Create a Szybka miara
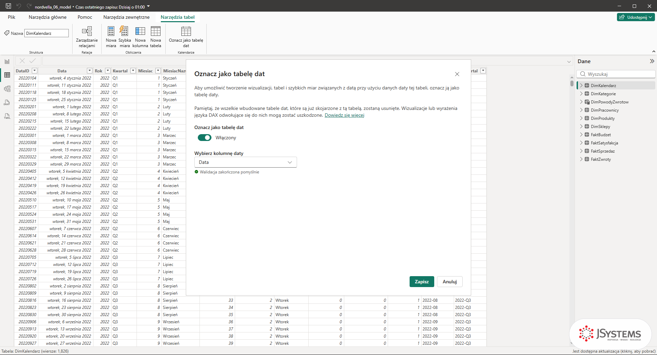 (125, 37)
